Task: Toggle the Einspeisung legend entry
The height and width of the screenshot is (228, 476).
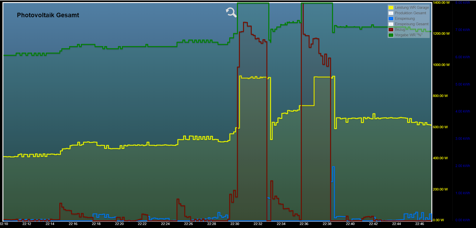Action: pos(402,18)
